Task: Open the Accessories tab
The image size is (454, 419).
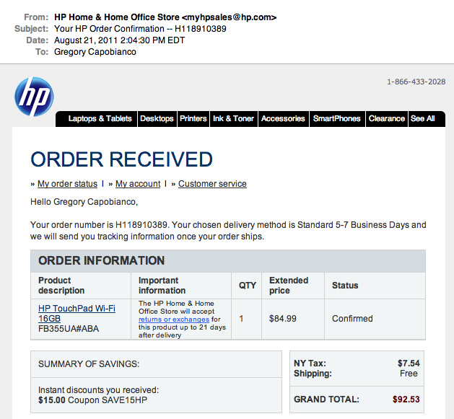Action: [x=283, y=119]
